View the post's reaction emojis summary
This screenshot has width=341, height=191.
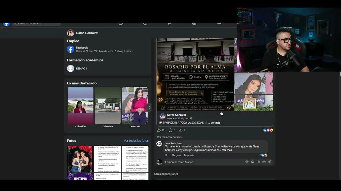click(x=268, y=130)
